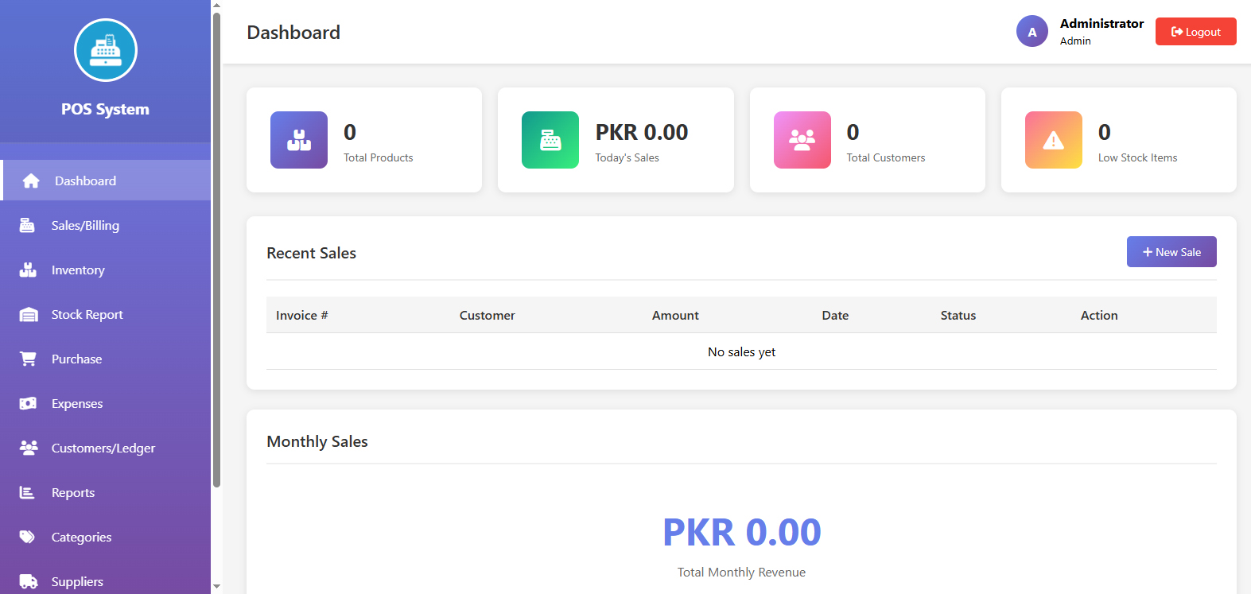Click the Expenses money bill icon
The width and height of the screenshot is (1251, 594).
click(x=28, y=403)
